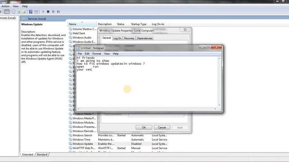Open Notepad's File menu
The height and width of the screenshot is (162, 289).
79,54
